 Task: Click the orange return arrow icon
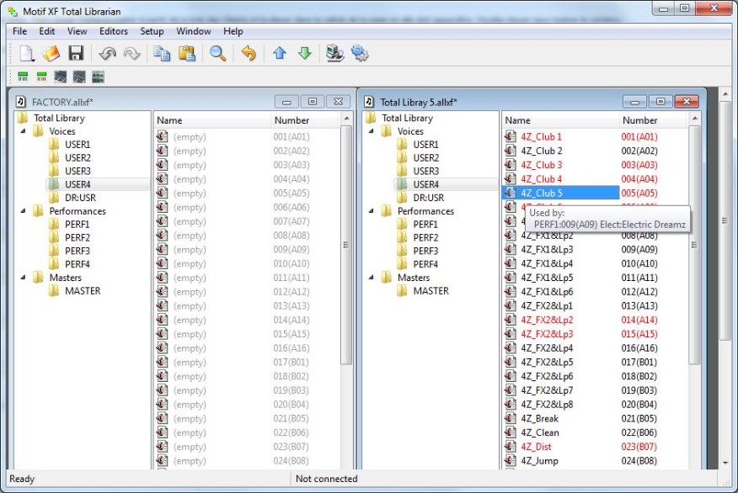click(x=249, y=53)
